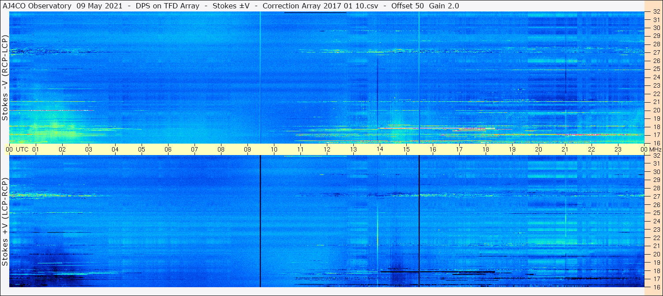Select the 17 hour tick on time axis
The height and width of the screenshot is (296, 663).
tap(459, 150)
